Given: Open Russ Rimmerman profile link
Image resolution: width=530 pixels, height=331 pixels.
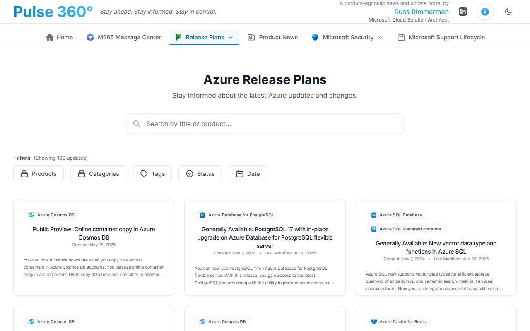Looking at the screenshot, I should (x=422, y=12).
